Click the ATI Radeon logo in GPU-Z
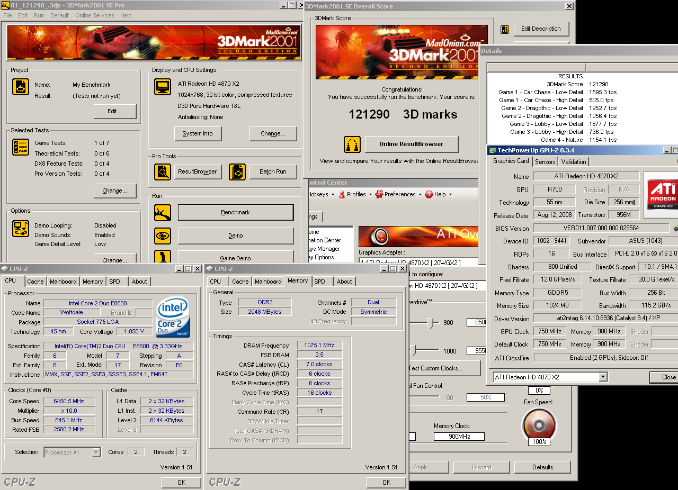 pos(662,195)
